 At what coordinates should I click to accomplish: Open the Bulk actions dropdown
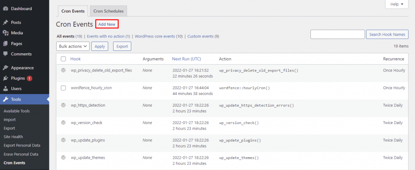[73, 46]
